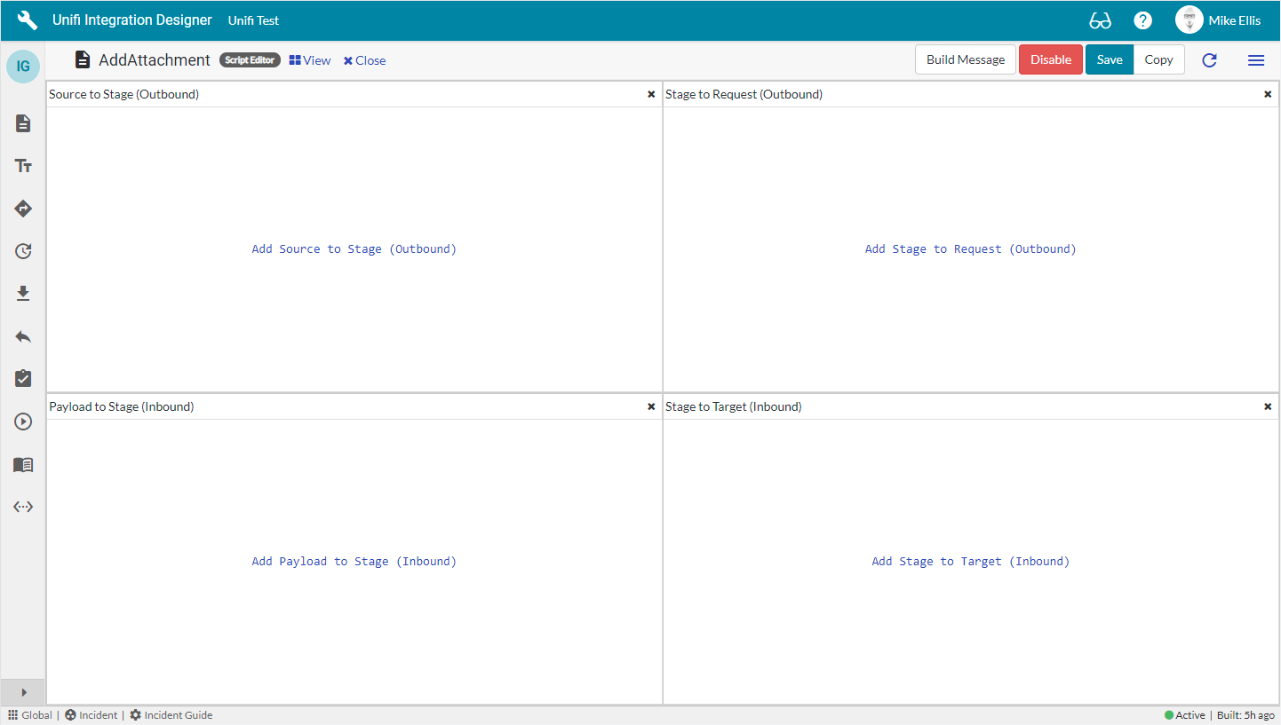This screenshot has width=1281, height=725.
Task: Expand the left sidebar with bottom arrow
Action: (x=23, y=692)
